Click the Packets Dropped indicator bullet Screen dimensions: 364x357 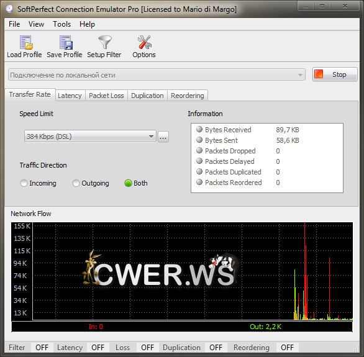point(199,150)
